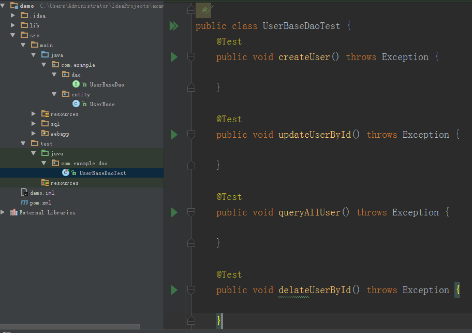Expand the External Libraries node arrow

[3, 212]
